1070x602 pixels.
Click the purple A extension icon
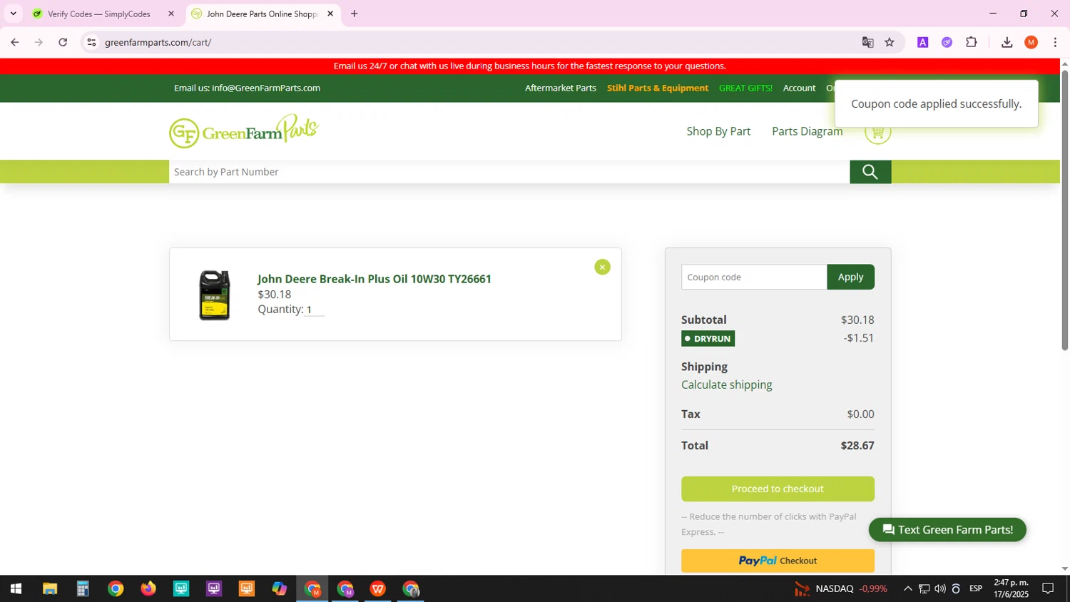[922, 42]
